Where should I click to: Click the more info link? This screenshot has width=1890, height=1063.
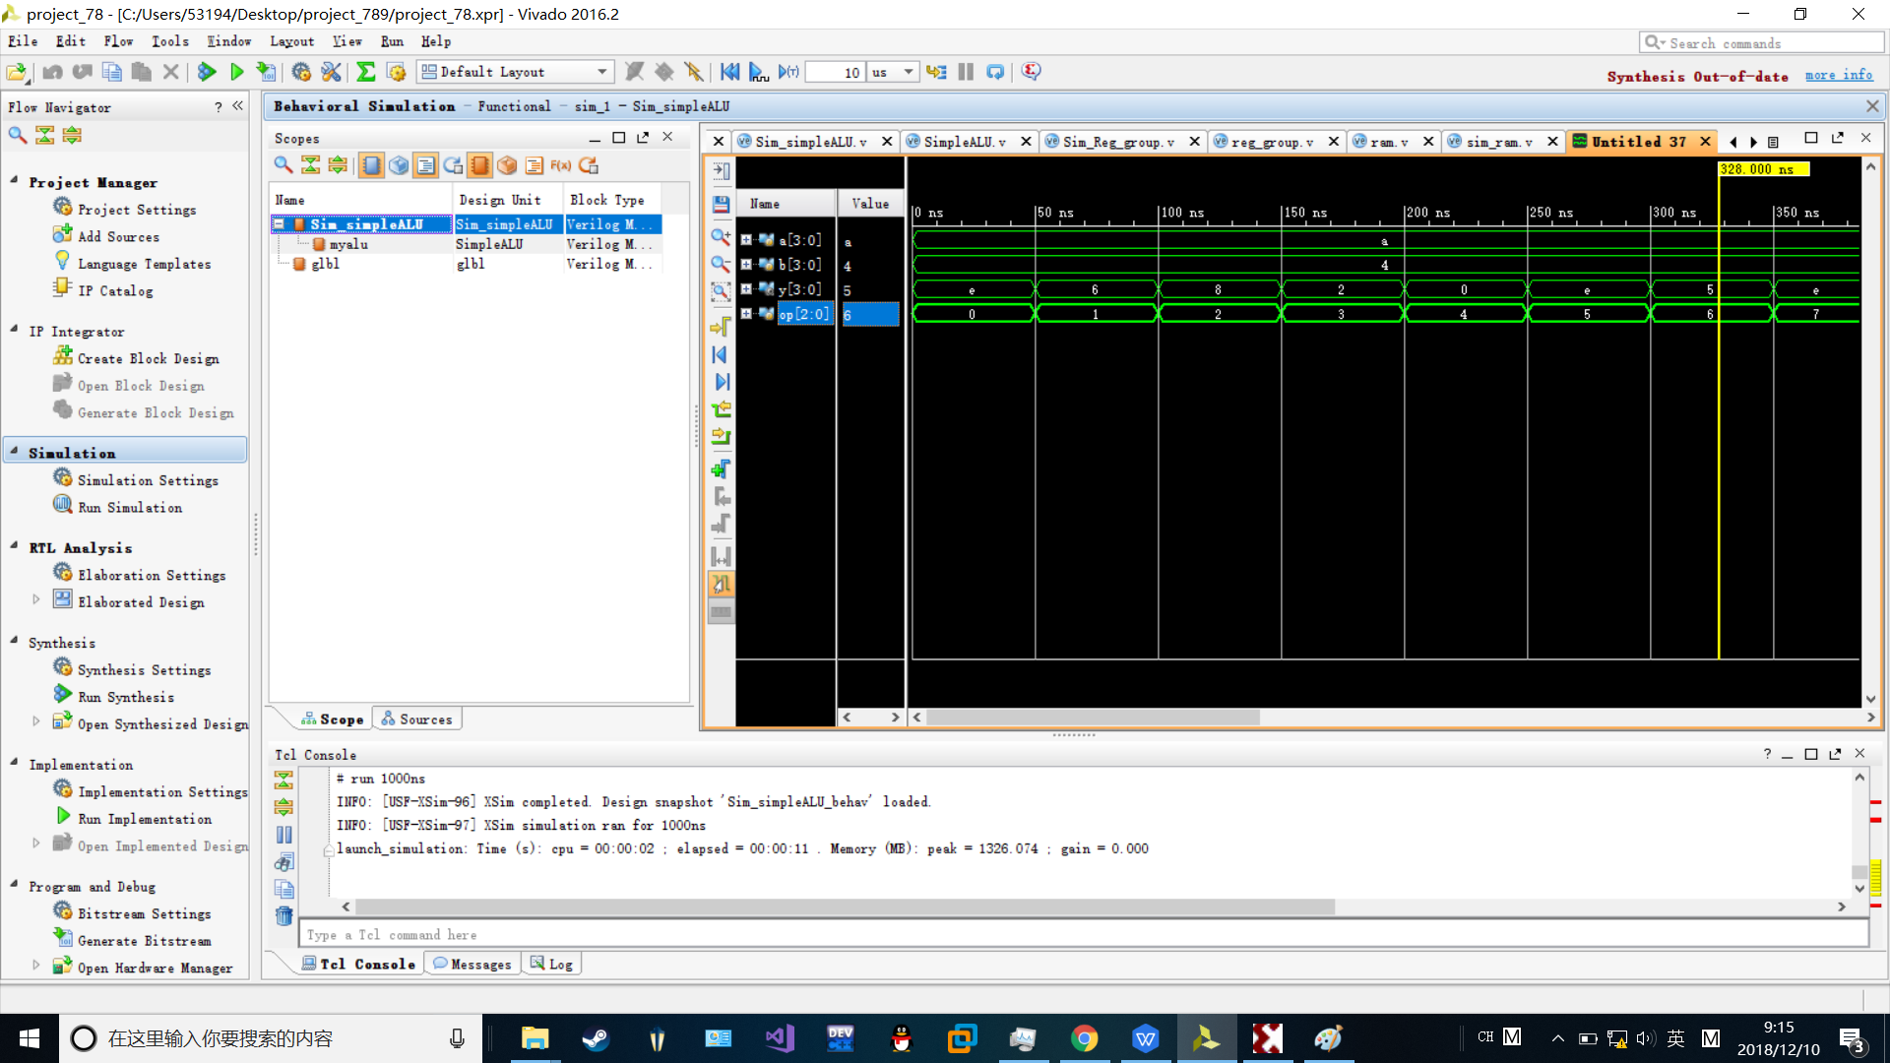[1838, 76]
